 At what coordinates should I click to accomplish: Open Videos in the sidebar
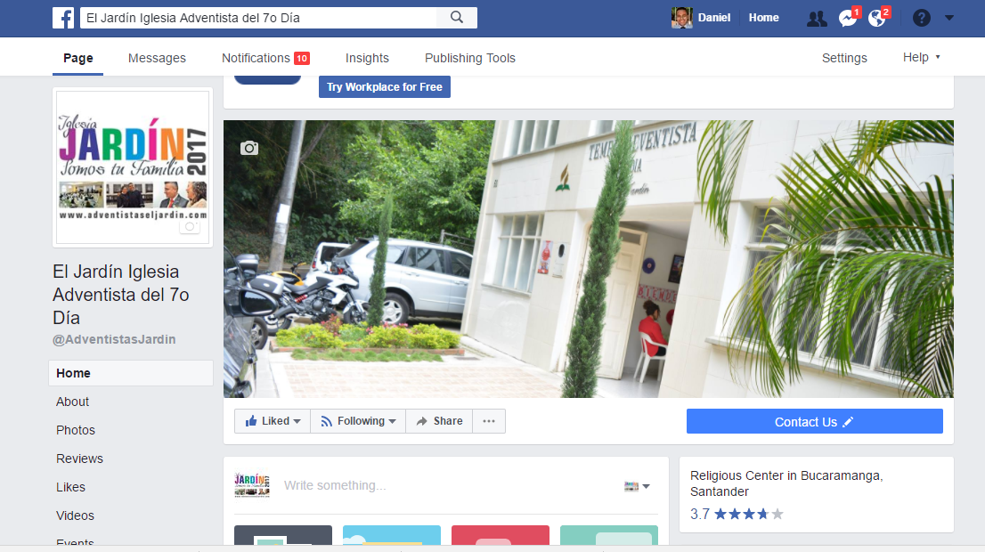pyautogui.click(x=75, y=515)
